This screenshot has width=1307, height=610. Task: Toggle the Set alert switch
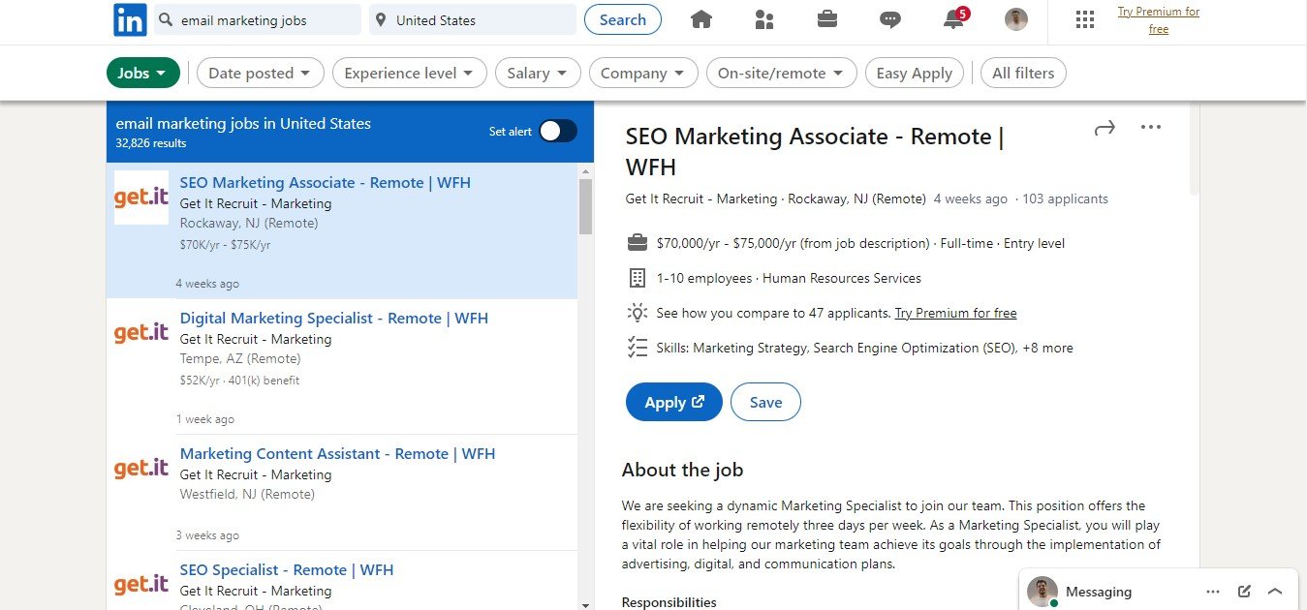(558, 131)
